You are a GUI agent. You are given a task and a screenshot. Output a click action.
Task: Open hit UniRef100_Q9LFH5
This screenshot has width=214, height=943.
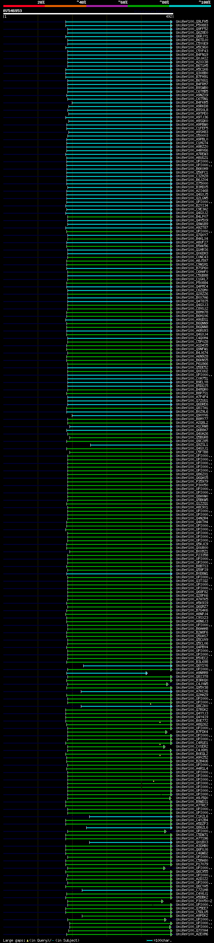coord(192,22)
